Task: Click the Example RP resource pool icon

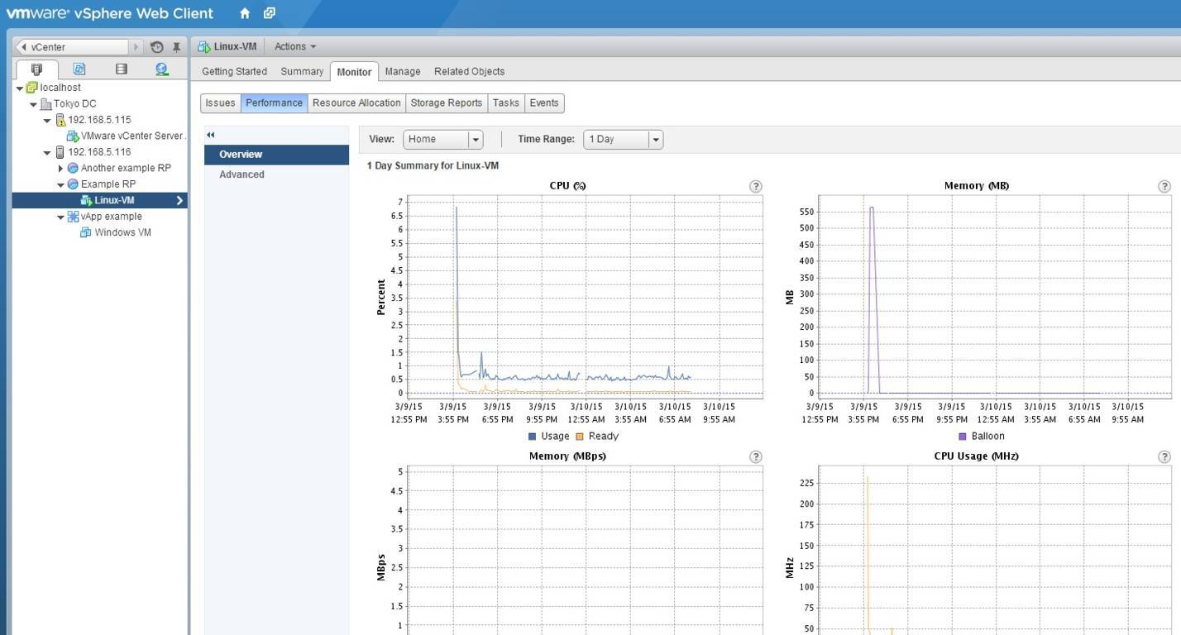Action: [73, 184]
